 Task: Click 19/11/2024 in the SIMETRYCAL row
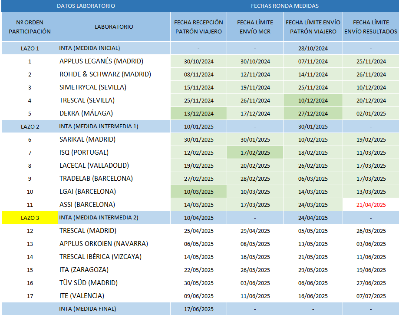point(255,88)
